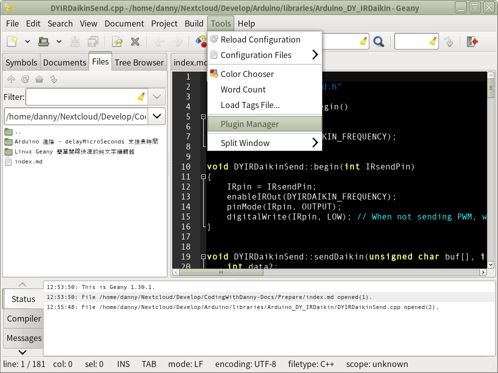Select the Compiler tab in bottom panel
498x373 pixels.
[24, 318]
